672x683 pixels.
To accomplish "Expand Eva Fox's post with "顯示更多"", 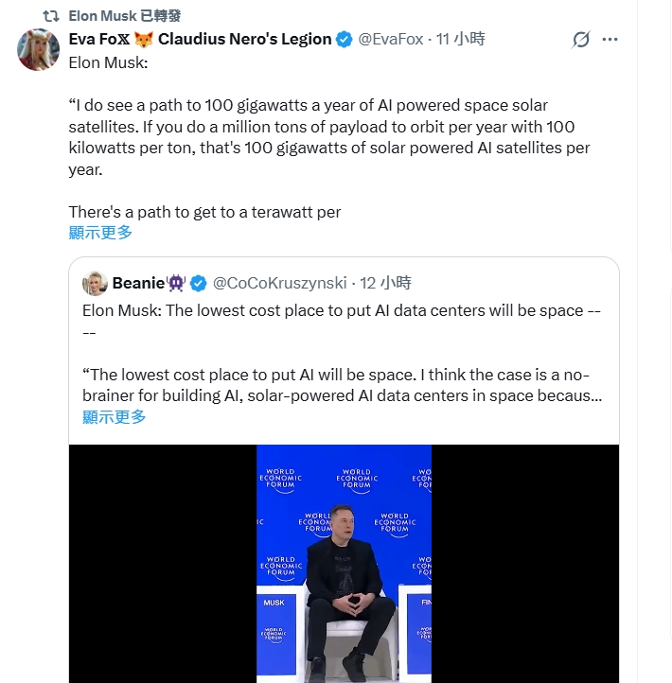I will point(100,233).
